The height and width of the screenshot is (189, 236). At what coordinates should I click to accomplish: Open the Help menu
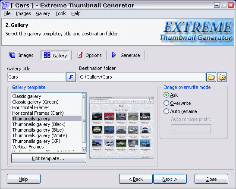click(76, 13)
